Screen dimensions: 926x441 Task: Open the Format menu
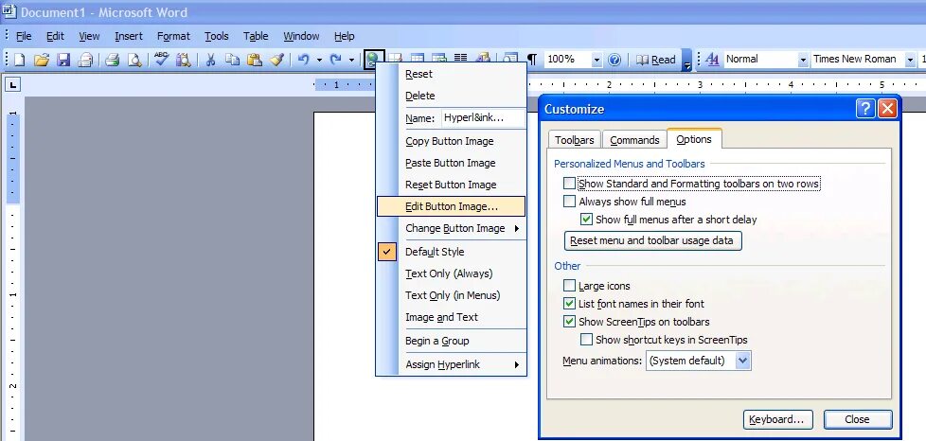point(173,36)
